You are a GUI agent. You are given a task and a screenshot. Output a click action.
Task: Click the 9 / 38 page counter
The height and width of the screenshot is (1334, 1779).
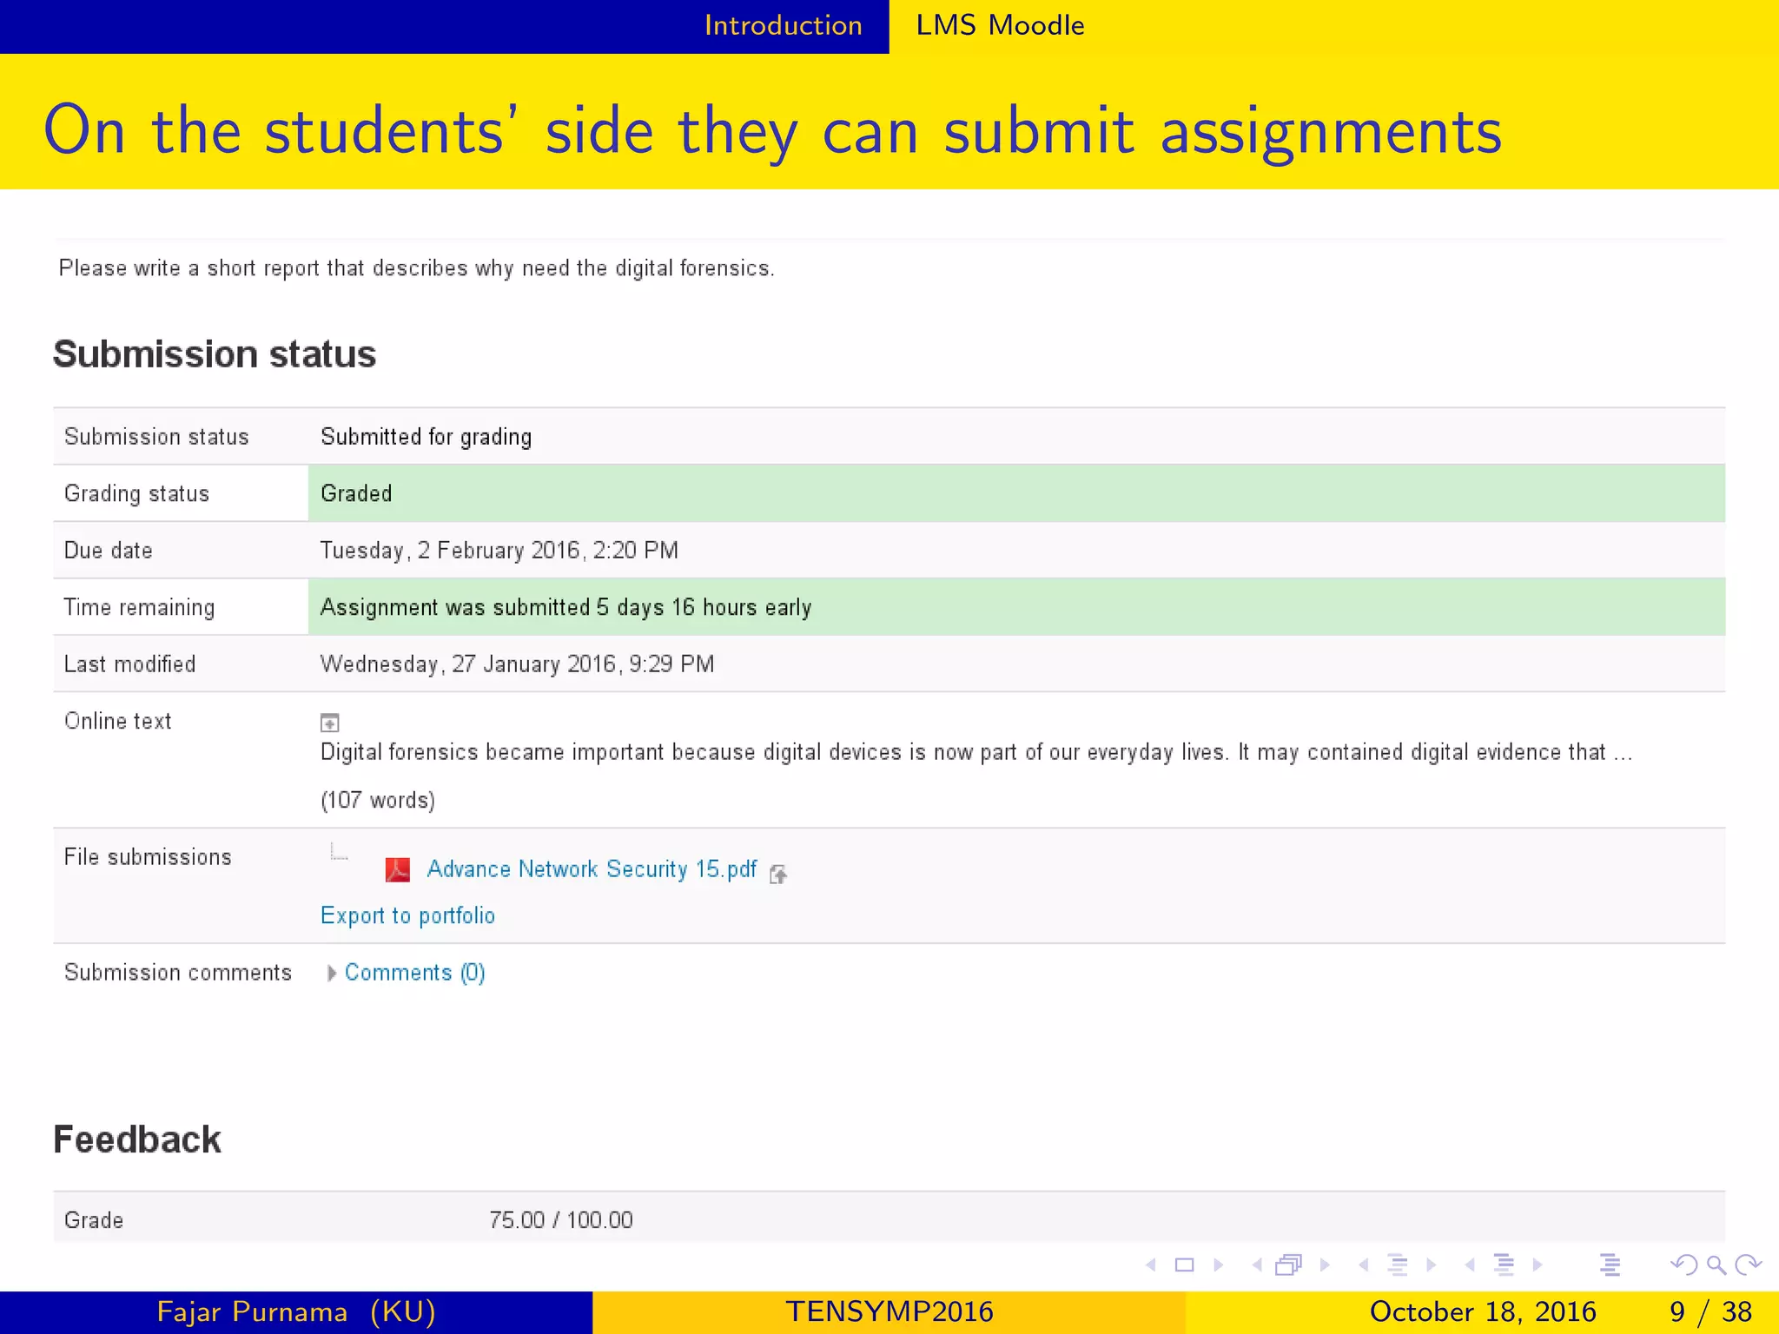tap(1710, 1311)
